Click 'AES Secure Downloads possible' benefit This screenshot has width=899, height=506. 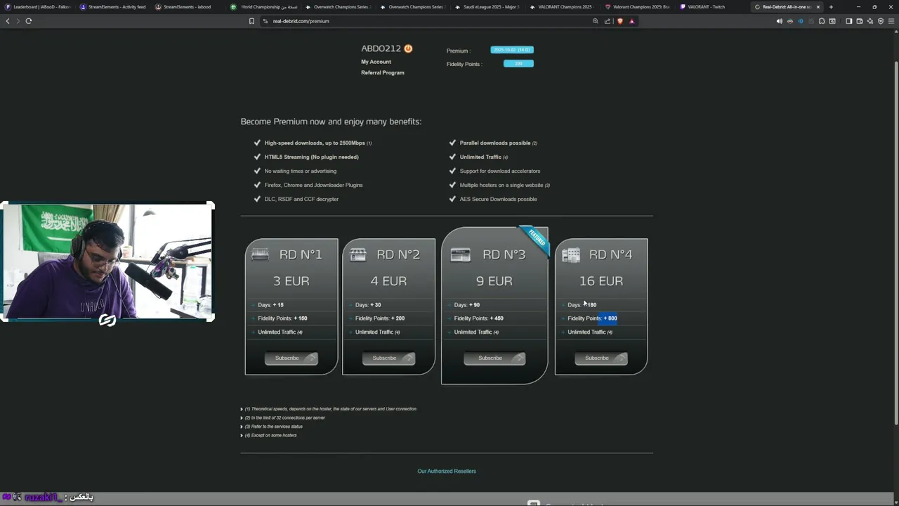(x=498, y=199)
